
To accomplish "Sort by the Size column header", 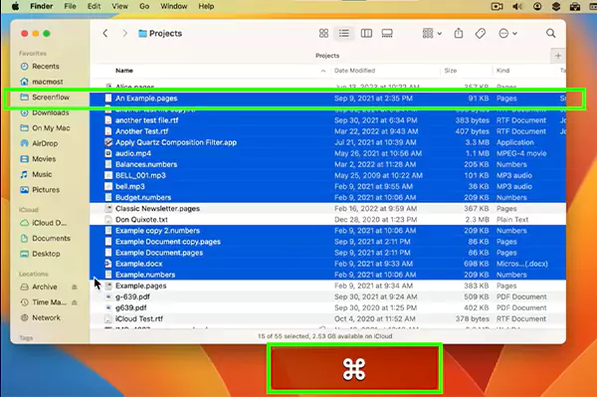I will pos(451,71).
